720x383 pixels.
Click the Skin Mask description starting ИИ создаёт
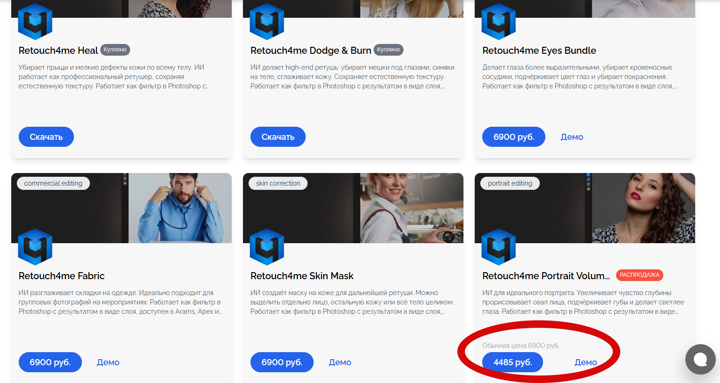pyautogui.click(x=352, y=302)
